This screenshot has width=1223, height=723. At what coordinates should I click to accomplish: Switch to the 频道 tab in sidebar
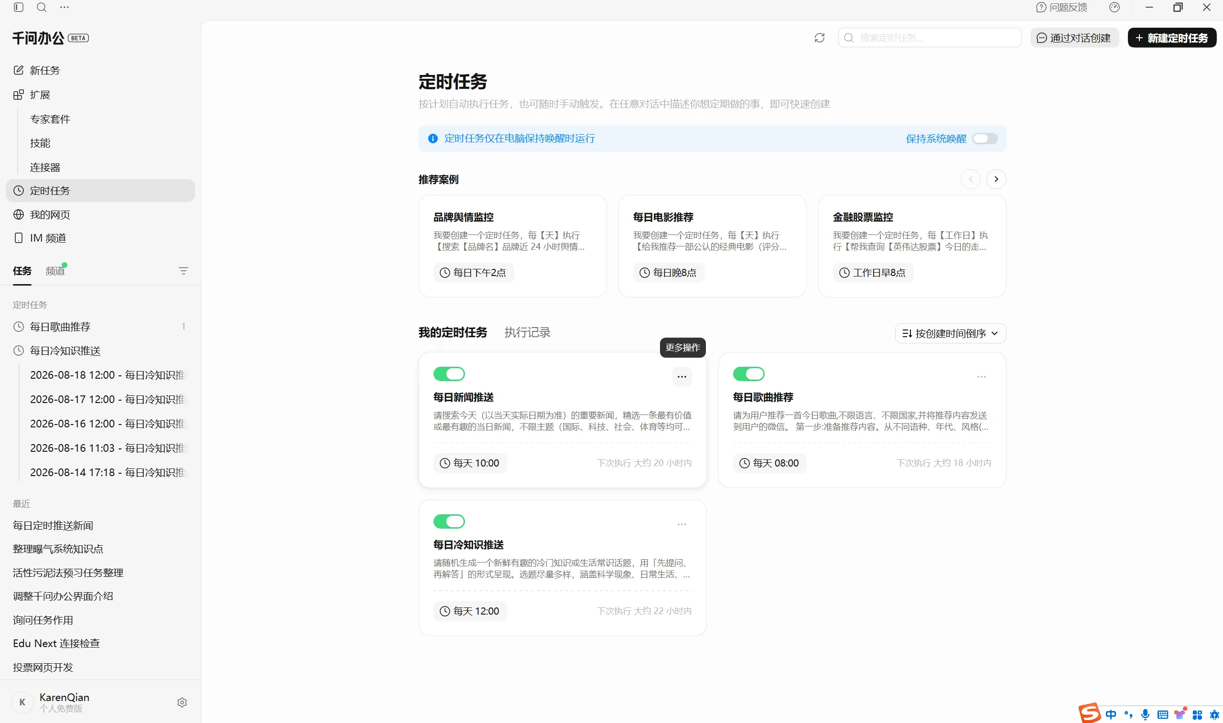pos(55,271)
